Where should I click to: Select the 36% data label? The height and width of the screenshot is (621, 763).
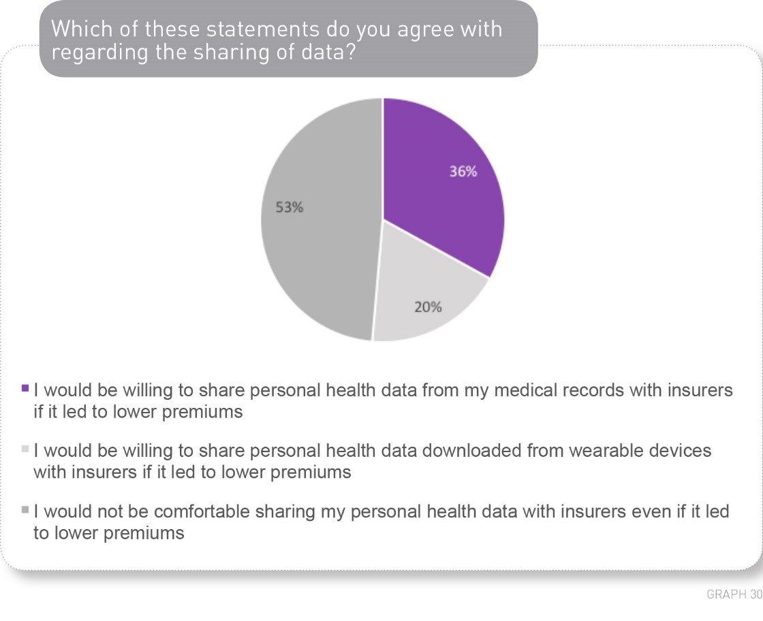[x=463, y=172]
